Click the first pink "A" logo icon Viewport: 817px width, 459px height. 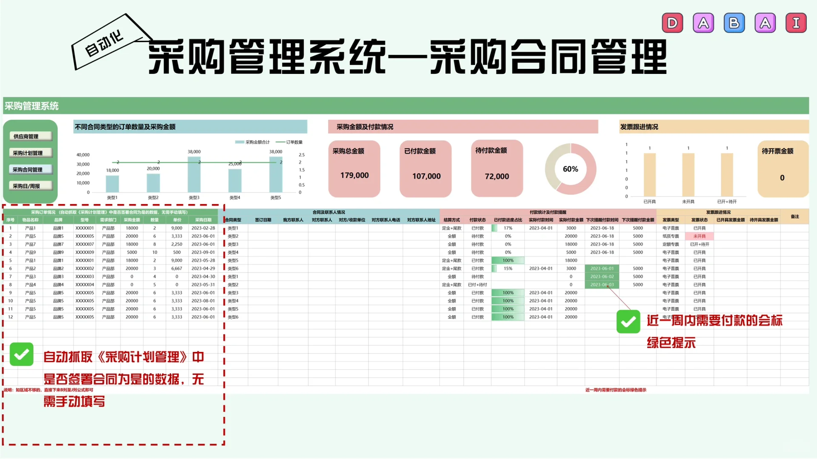click(703, 23)
